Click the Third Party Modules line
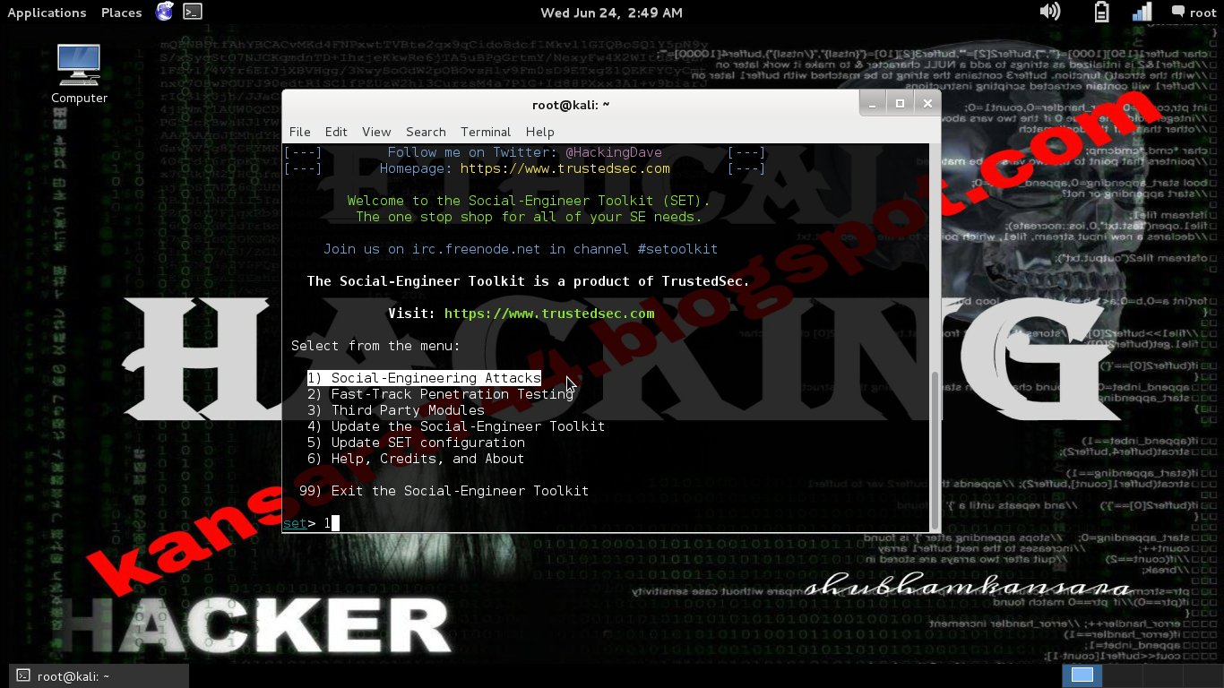1224x688 pixels. pyautogui.click(x=395, y=410)
